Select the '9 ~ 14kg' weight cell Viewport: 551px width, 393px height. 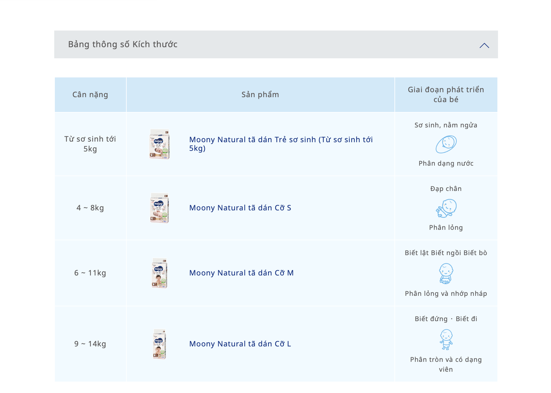(x=90, y=344)
